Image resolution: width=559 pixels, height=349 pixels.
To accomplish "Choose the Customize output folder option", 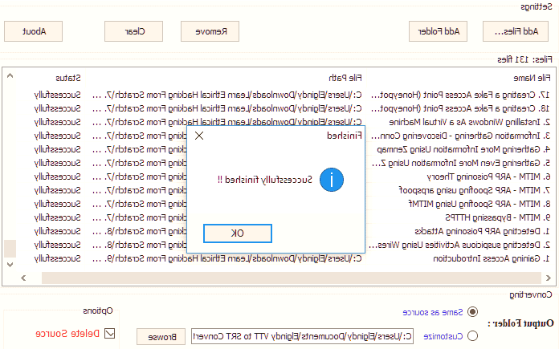I will (471, 335).
